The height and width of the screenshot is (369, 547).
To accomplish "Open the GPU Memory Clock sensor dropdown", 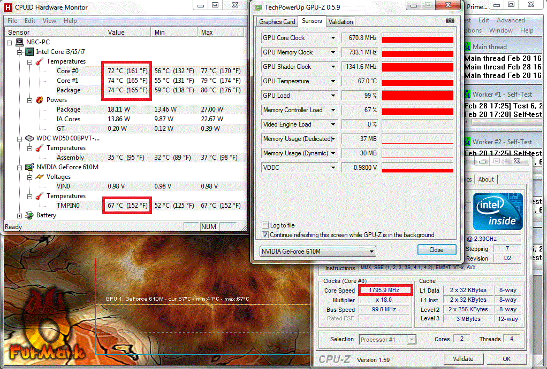I will coord(333,52).
